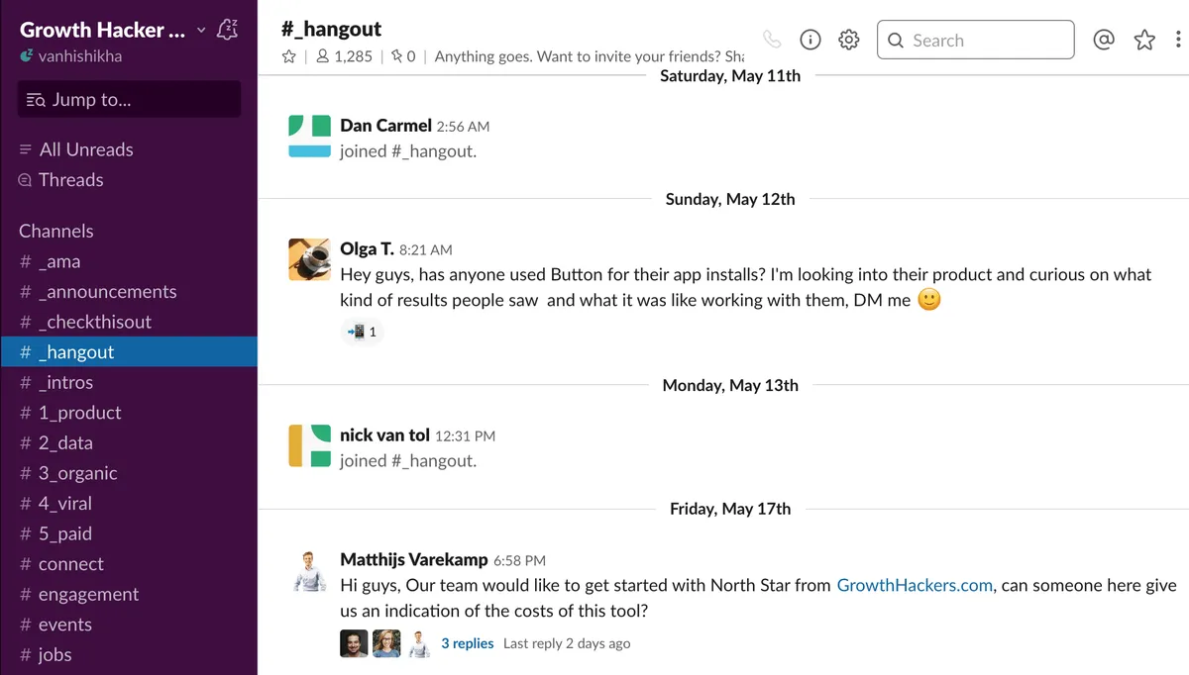This screenshot has height=675, width=1189.
Task: Open more options vertical dots menu
Action: pos(1178,40)
